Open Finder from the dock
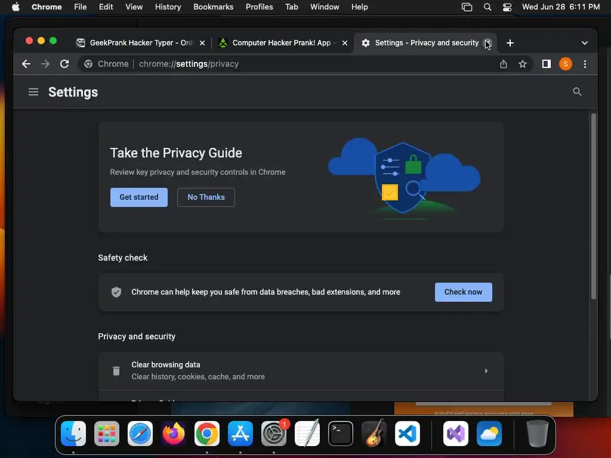The image size is (611, 458). coord(73,434)
